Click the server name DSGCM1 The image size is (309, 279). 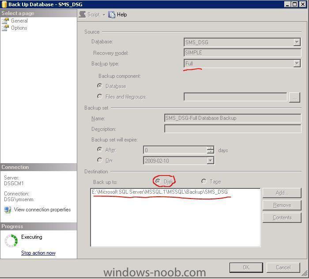pos(14,183)
